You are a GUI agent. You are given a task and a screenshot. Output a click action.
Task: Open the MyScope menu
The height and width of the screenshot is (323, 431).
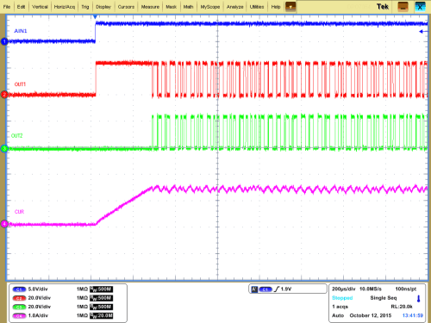(210, 7)
